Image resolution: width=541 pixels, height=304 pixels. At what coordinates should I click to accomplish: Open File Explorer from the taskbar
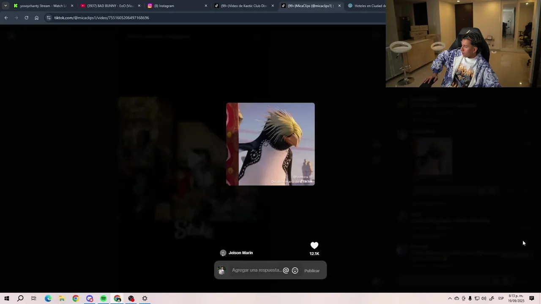pos(62,299)
